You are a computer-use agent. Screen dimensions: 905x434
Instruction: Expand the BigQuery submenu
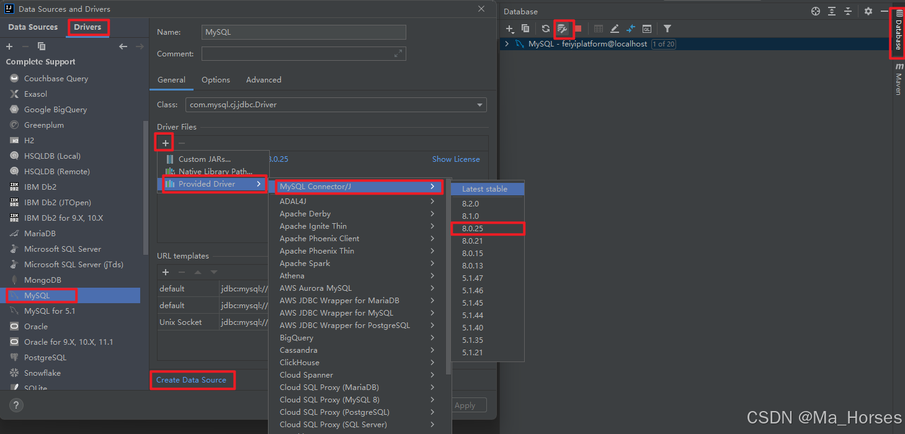point(359,337)
